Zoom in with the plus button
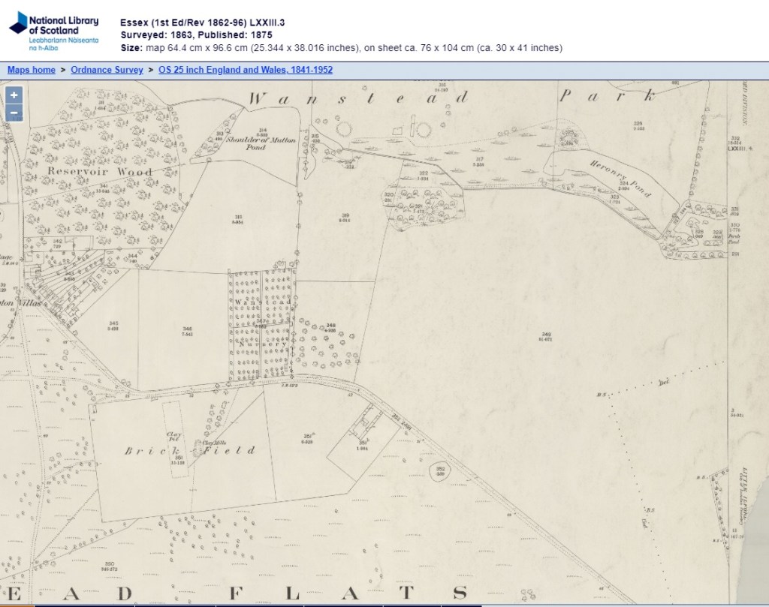 [14, 95]
